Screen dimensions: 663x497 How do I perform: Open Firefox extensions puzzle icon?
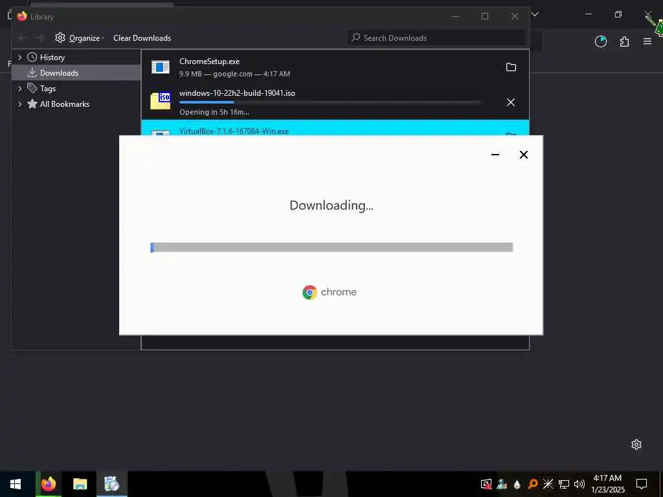pos(624,41)
